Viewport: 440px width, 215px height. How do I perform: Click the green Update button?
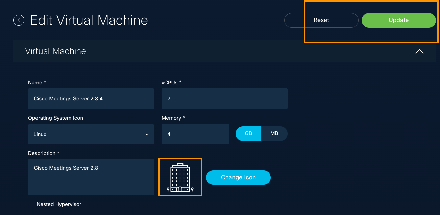pos(398,20)
